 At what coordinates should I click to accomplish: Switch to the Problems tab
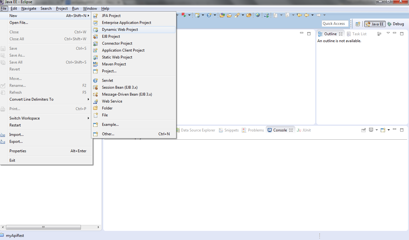tap(253, 130)
